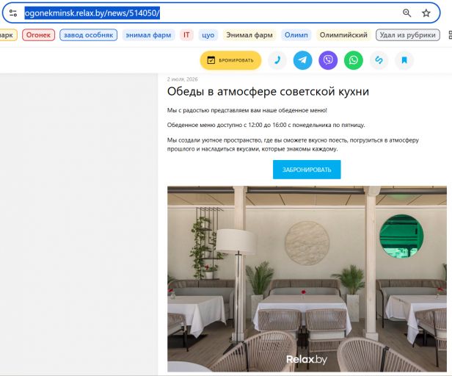Click the line Мы с радостью представляем

point(247,110)
